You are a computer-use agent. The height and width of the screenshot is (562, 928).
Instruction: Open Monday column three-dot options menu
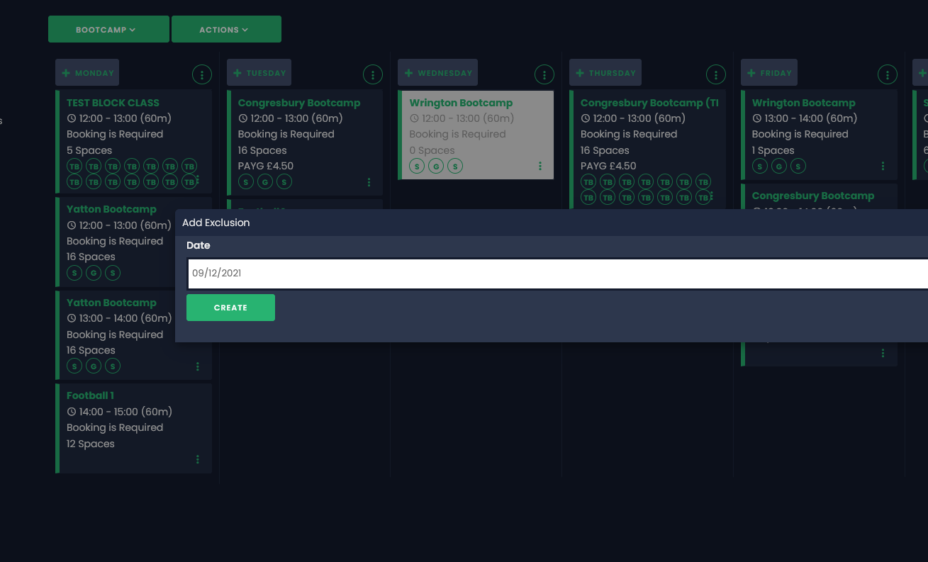tap(202, 74)
